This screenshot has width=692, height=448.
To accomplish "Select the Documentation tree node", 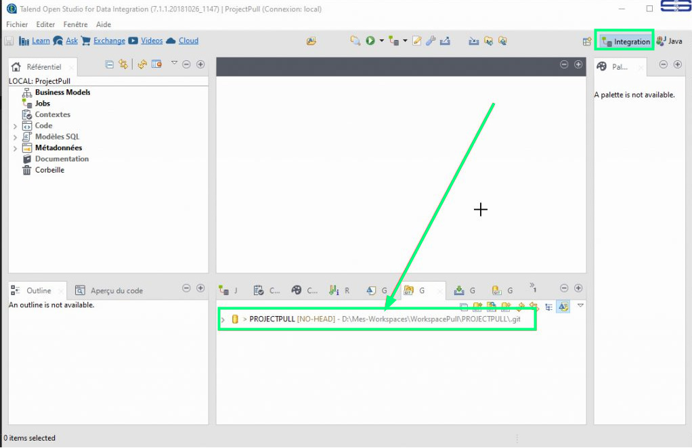I will tap(62, 159).
